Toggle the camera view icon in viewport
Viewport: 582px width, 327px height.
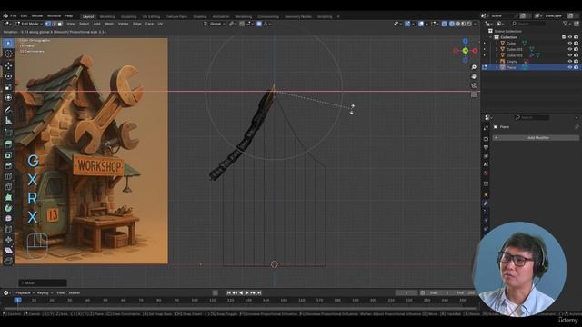tap(474, 85)
